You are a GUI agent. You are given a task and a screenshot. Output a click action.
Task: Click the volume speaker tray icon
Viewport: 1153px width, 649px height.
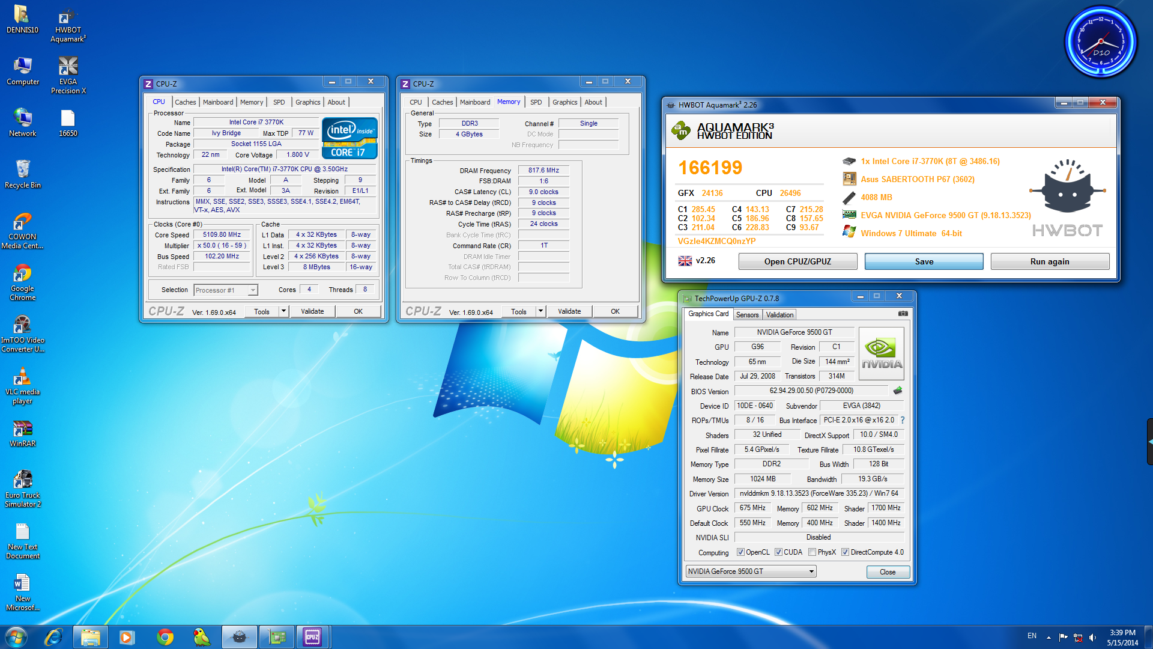1092,638
